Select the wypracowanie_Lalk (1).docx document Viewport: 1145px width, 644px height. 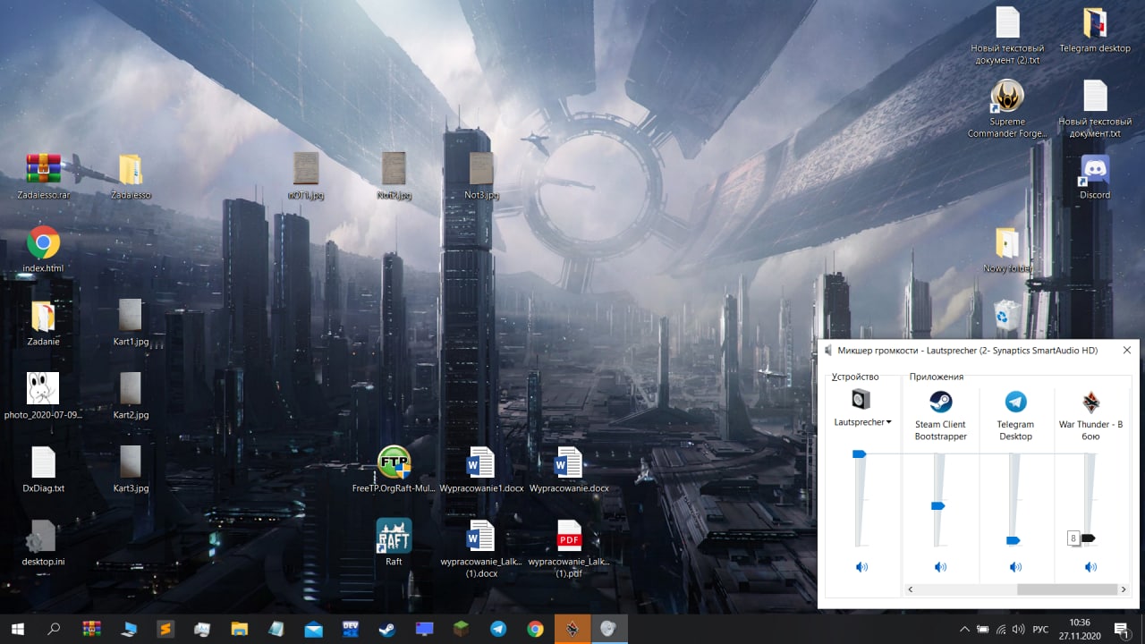click(x=481, y=549)
